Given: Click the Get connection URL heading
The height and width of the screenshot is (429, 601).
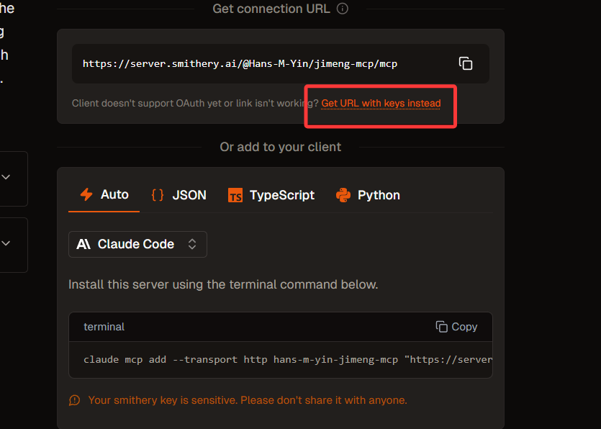Looking at the screenshot, I should (271, 9).
